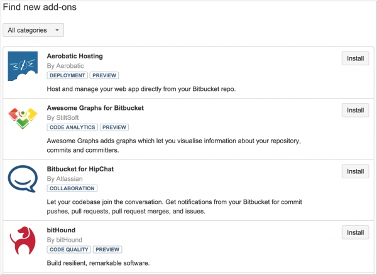Click the bitHound red dog icon

click(23, 240)
